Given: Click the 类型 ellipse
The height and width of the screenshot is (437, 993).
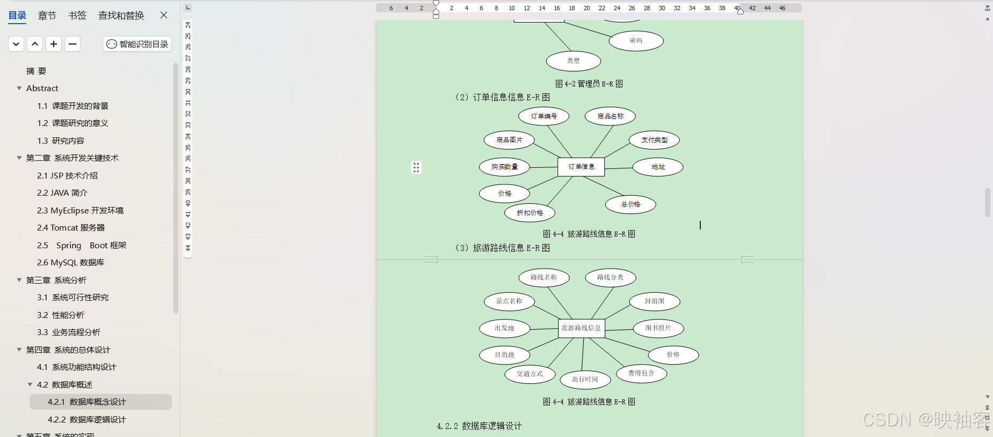Looking at the screenshot, I should [574, 61].
